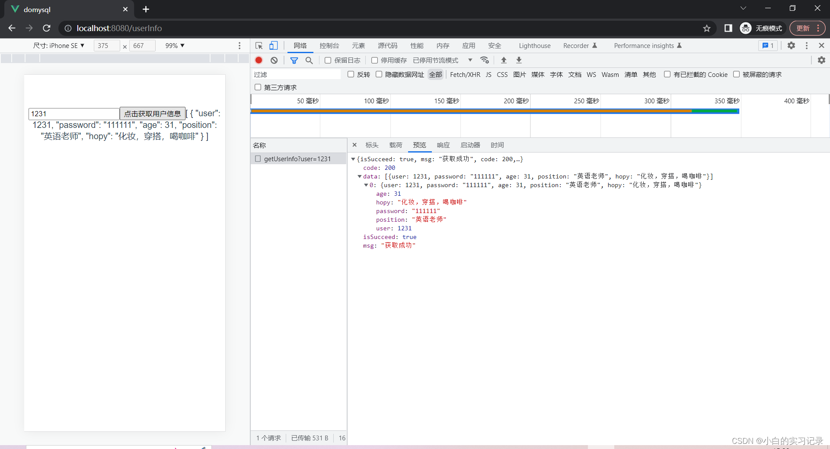Open the console messages badge
Viewport: 830px width, 449px height.
coord(768,45)
